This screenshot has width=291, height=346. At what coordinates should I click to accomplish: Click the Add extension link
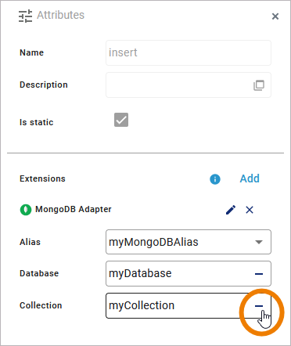pos(250,178)
